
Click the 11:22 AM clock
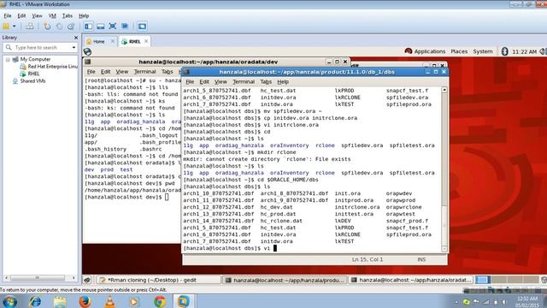[x=524, y=51]
